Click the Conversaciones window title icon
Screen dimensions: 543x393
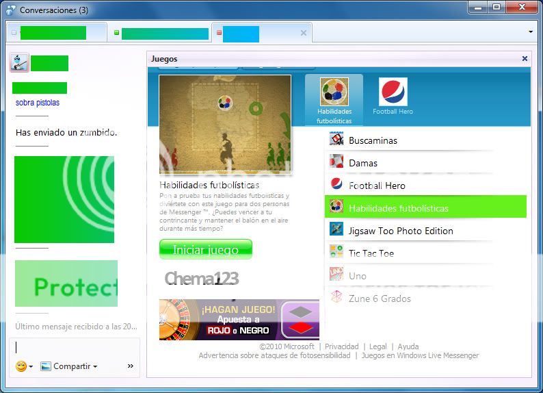coord(10,10)
